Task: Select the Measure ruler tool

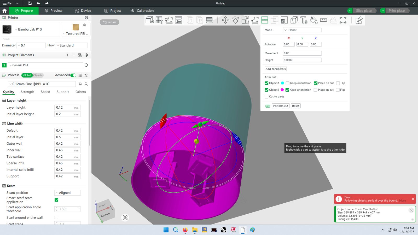Action: tap(323, 20)
